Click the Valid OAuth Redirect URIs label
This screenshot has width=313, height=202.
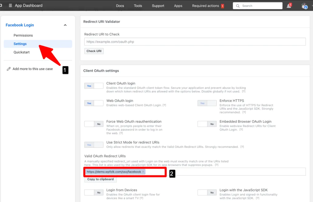click(105, 156)
